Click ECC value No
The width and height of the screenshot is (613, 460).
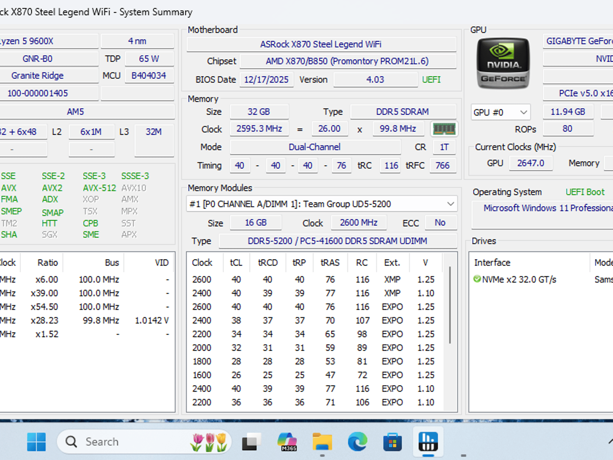(x=440, y=223)
